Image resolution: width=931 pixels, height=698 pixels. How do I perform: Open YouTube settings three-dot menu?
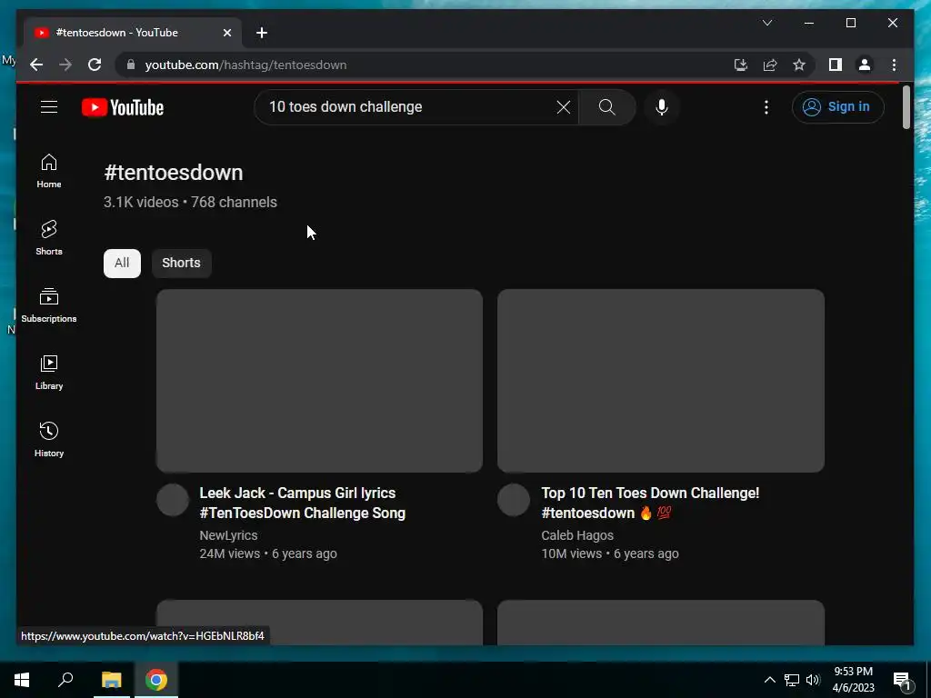(766, 107)
